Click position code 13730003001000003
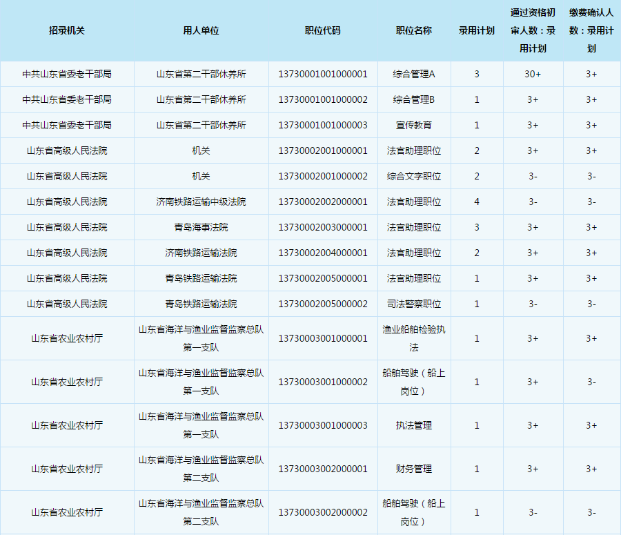 coord(323,426)
